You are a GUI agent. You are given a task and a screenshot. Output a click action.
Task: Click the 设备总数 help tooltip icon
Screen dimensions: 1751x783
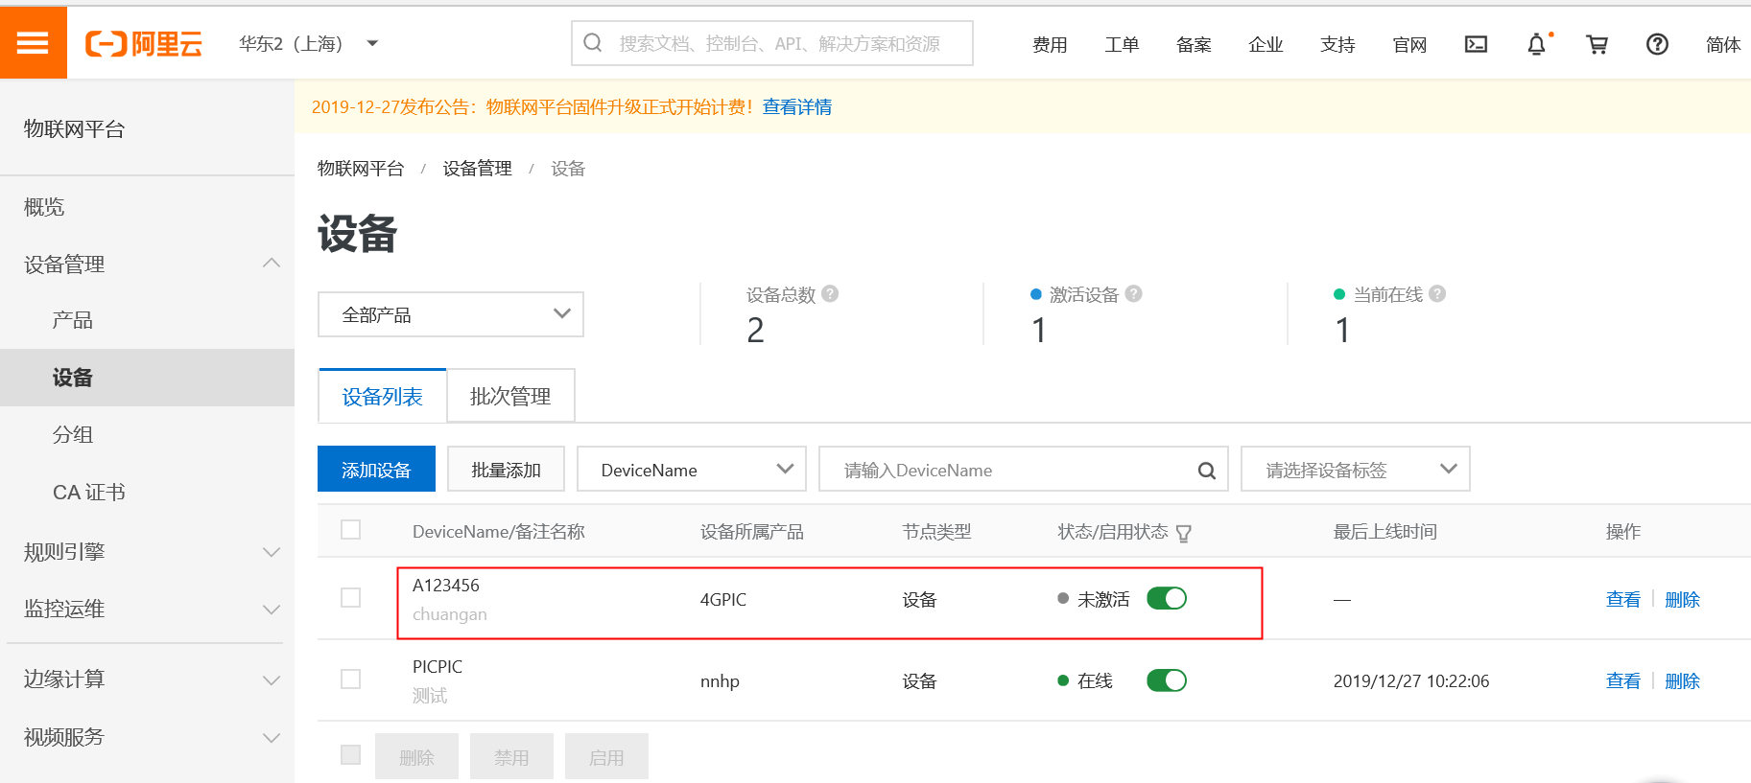(x=830, y=294)
